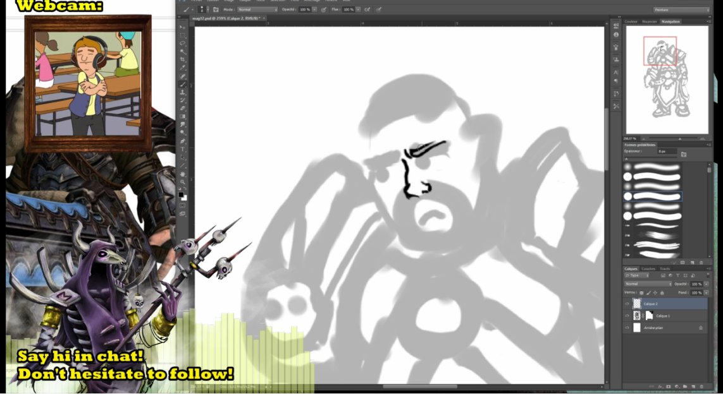Open the Info panel icon in collapsed dock
Screen dimensions: 723x396
(x=616, y=35)
